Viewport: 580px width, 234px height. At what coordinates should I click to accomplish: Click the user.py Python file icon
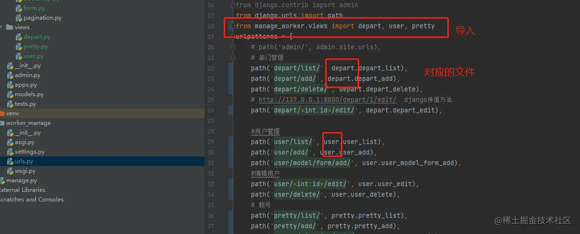(19, 56)
